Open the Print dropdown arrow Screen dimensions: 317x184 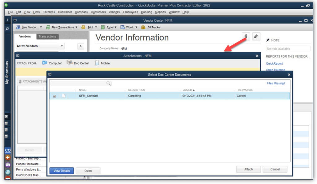96,27
